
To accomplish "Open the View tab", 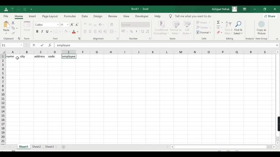I will pos(126,16).
